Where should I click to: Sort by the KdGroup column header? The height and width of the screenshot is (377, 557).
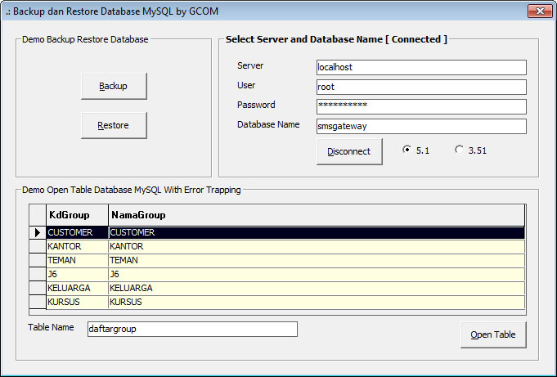(77, 215)
